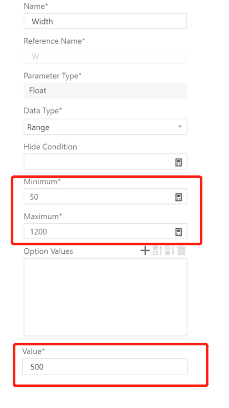Click inside the Hide Condition text box
Viewport: 229px width, 408px height.
coord(99,162)
